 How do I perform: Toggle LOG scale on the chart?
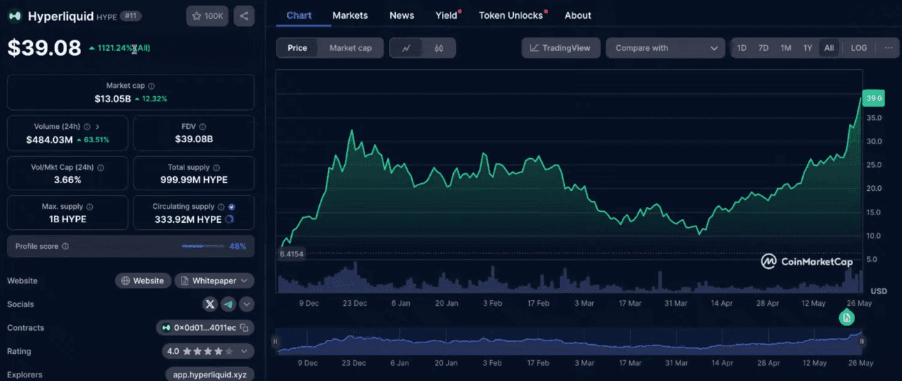point(859,48)
